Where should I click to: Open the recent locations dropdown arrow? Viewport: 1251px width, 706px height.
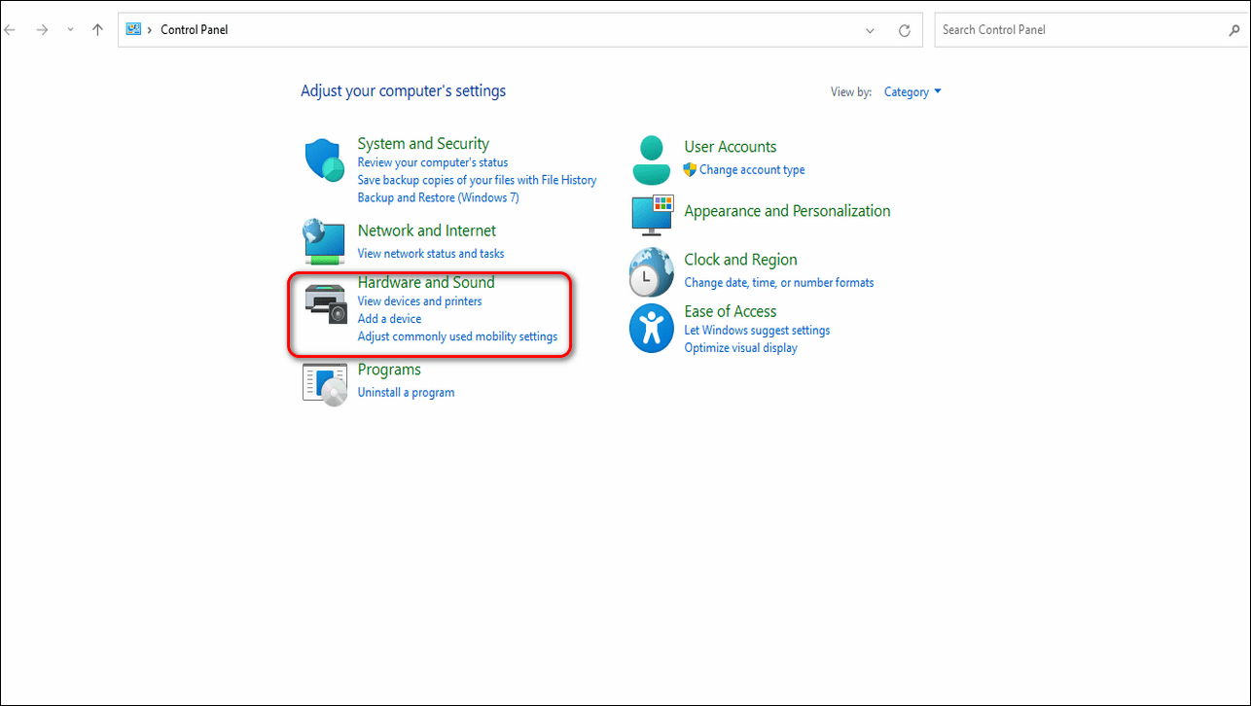70,30
